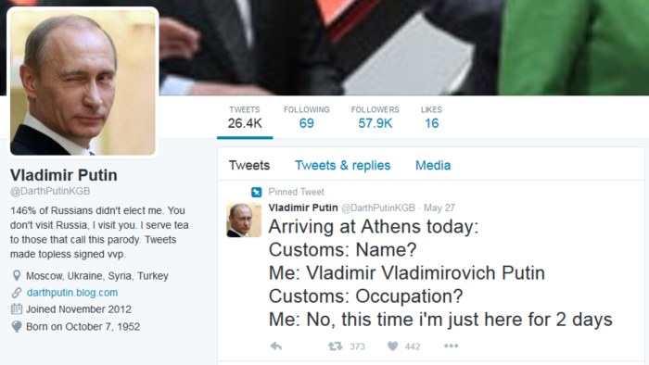Open the Media tab
The width and height of the screenshot is (649, 365).
pos(433,165)
